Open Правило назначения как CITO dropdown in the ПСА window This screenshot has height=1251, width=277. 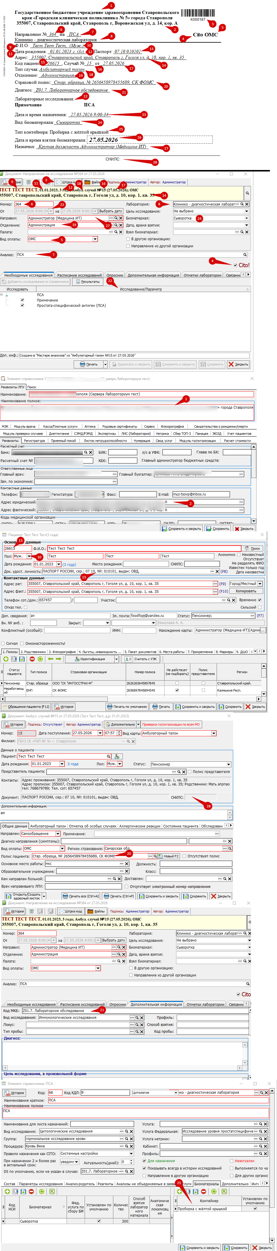click(131, 1153)
